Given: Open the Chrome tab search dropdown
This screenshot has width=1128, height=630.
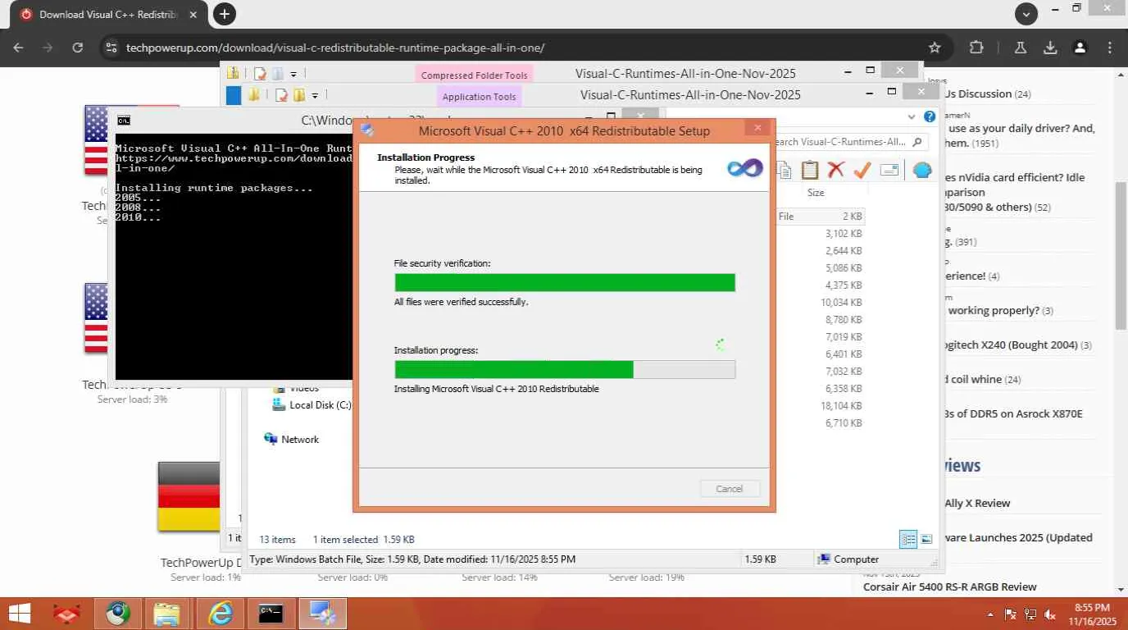Looking at the screenshot, I should click(x=1026, y=13).
